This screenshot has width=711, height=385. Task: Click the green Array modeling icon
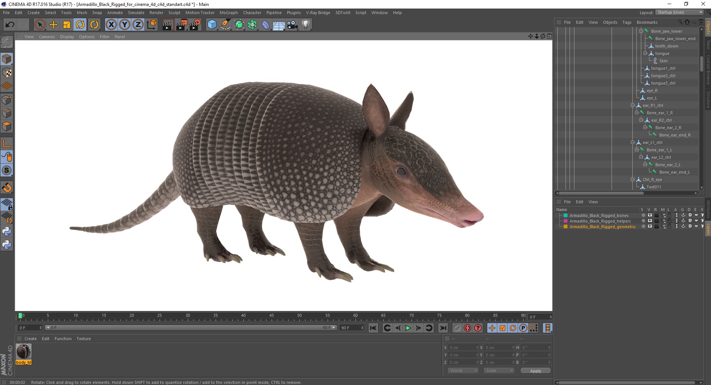tap(253, 25)
